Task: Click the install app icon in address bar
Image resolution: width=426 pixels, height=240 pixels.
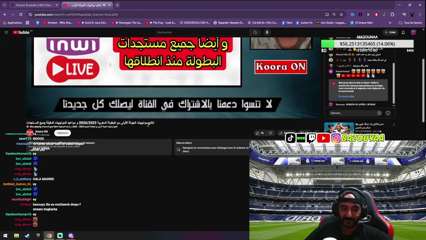Action: (x=327, y=15)
